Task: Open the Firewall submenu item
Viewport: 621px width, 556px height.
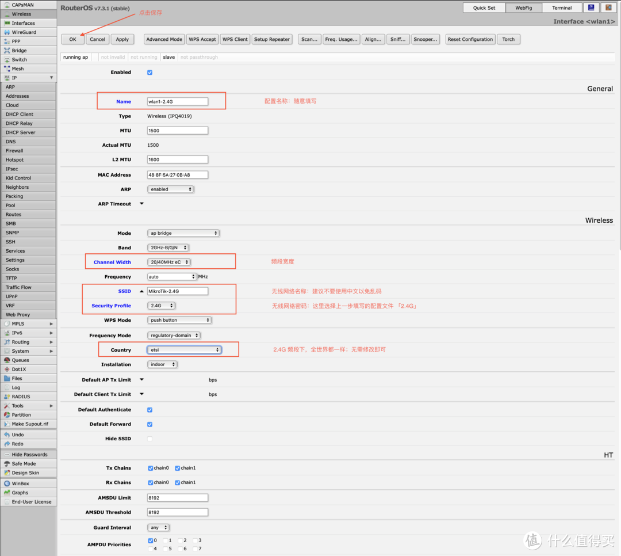Action: tap(14, 151)
